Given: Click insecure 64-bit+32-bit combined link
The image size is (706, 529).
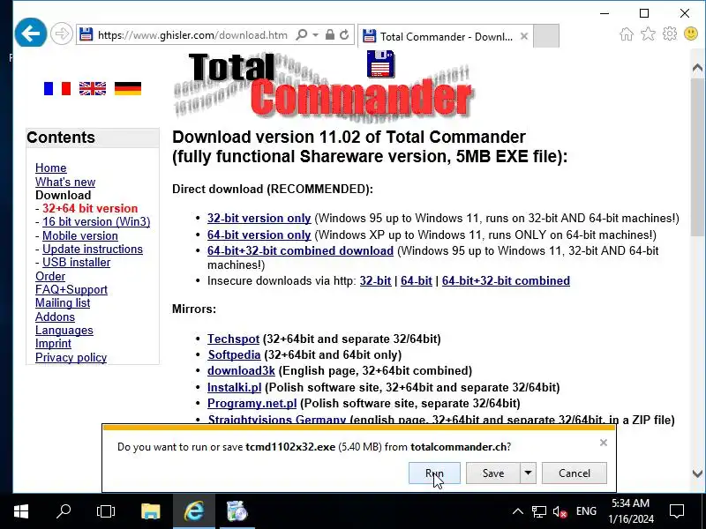Looking at the screenshot, I should click(x=506, y=280).
